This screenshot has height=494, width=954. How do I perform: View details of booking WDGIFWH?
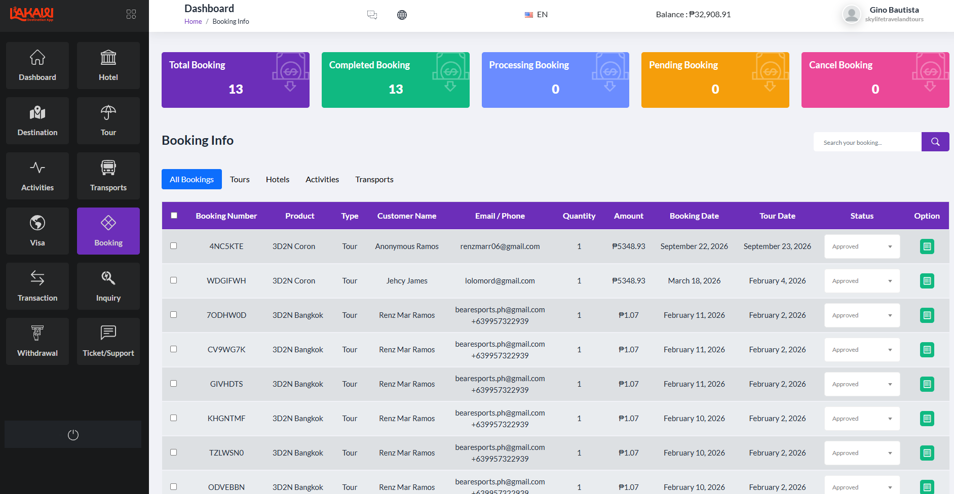927,281
